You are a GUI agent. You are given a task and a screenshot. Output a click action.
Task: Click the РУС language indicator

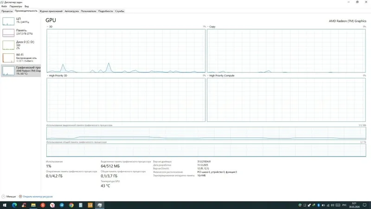tap(345, 205)
